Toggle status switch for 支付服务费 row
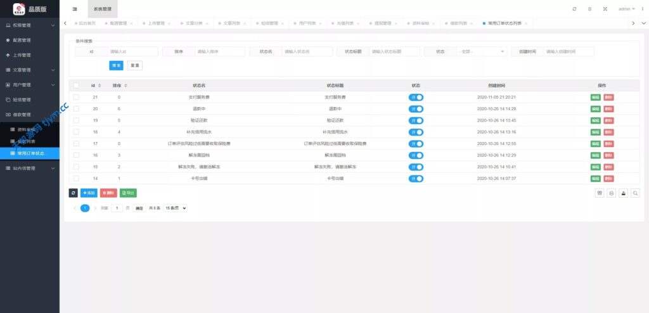This screenshot has width=649, height=313. click(416, 97)
